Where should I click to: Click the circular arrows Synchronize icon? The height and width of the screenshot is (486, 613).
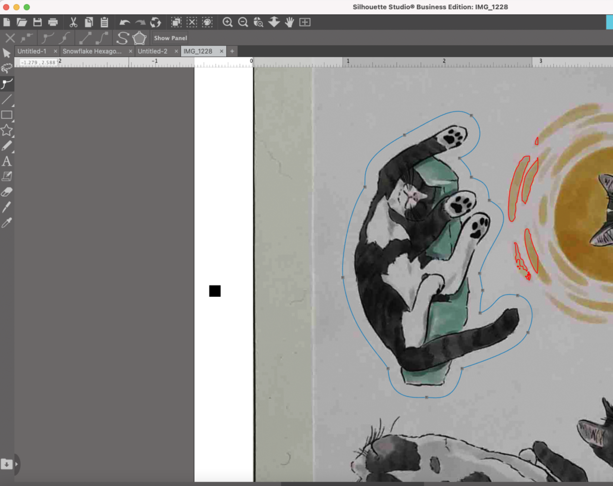pos(156,22)
